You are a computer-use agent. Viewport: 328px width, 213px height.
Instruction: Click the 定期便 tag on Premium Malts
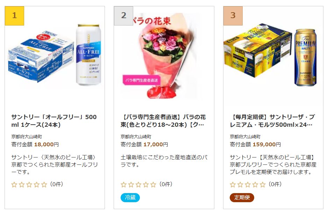[x=242, y=198]
